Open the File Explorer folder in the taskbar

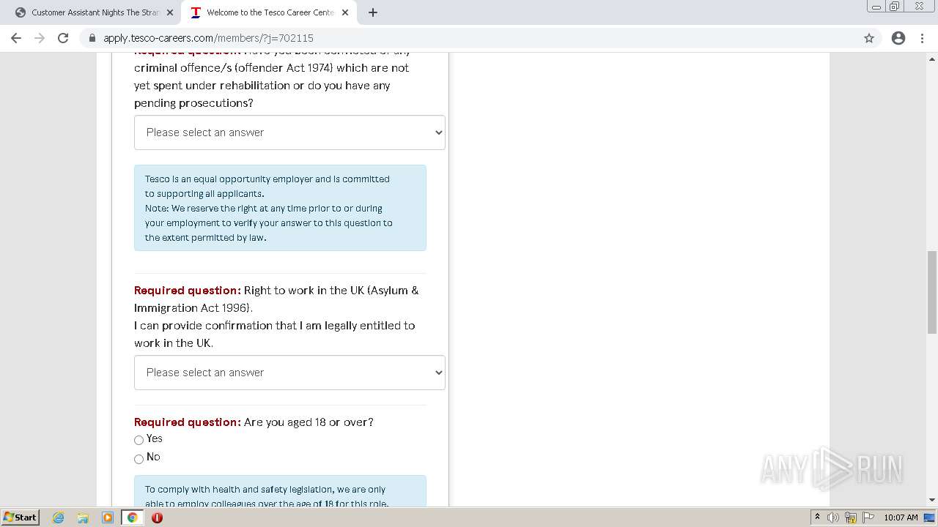[83, 517]
